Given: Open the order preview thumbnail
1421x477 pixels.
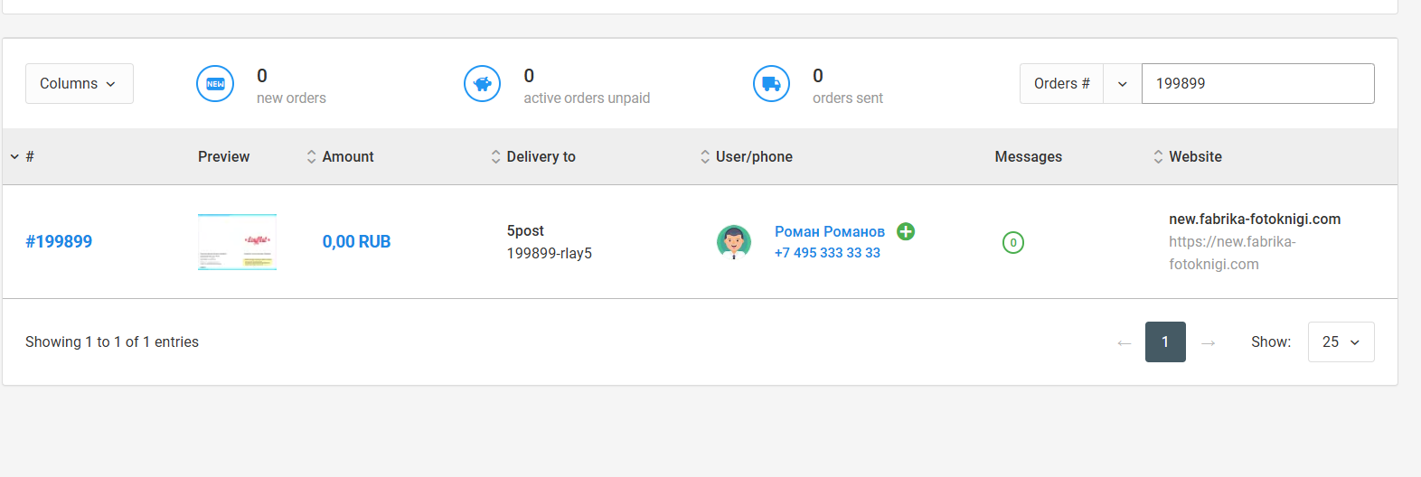Looking at the screenshot, I should 237,242.
